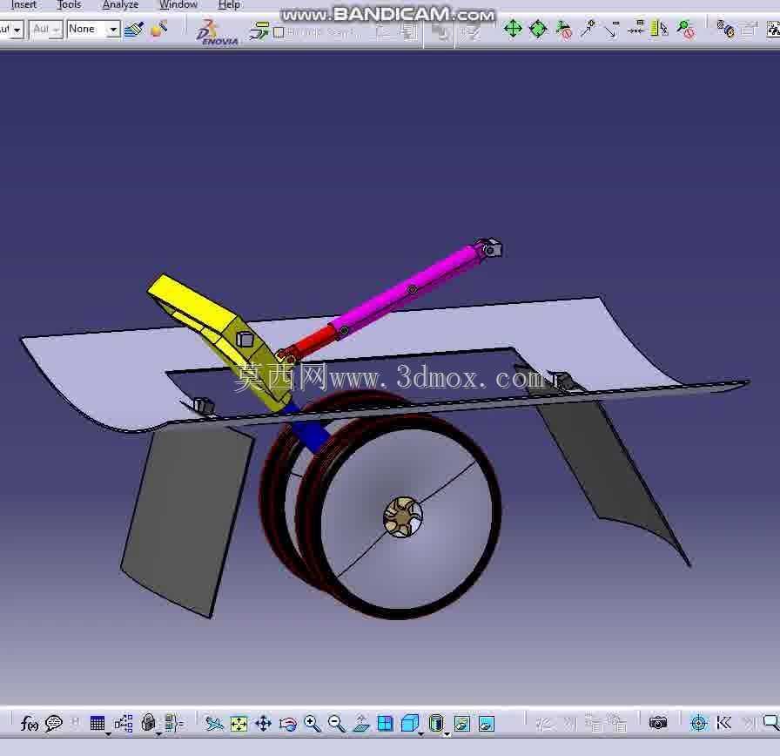Click the Stop Manipulate on Clash icon
Viewport: 780px width, 756px height.
click(x=686, y=30)
